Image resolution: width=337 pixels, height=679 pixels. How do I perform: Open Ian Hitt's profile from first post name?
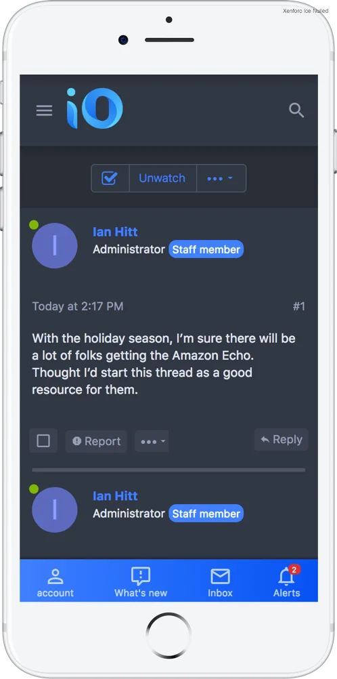(115, 232)
